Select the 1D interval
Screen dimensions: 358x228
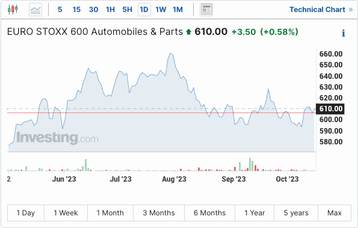(x=144, y=10)
